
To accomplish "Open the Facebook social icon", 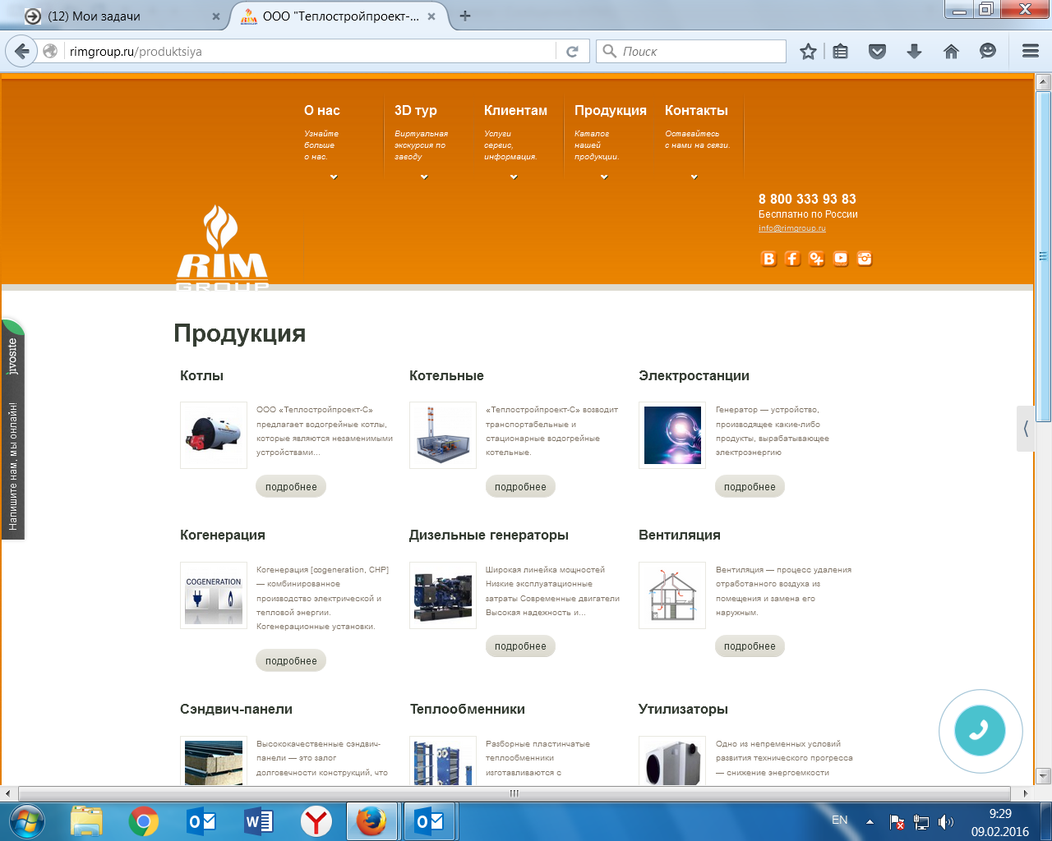I will 792,259.
